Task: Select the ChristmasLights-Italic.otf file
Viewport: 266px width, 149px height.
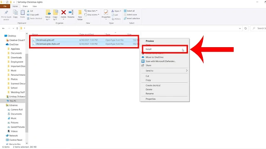Action: point(85,44)
